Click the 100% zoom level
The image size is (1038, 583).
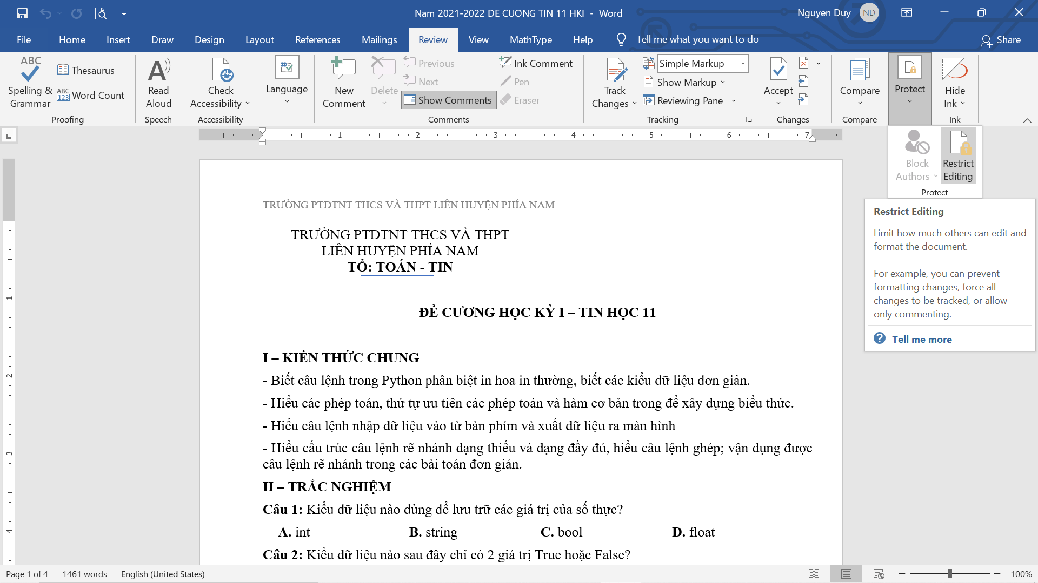(x=1021, y=574)
